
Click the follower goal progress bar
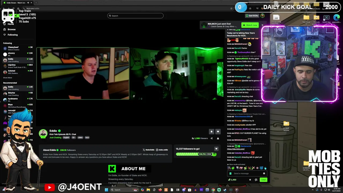pos(196,154)
